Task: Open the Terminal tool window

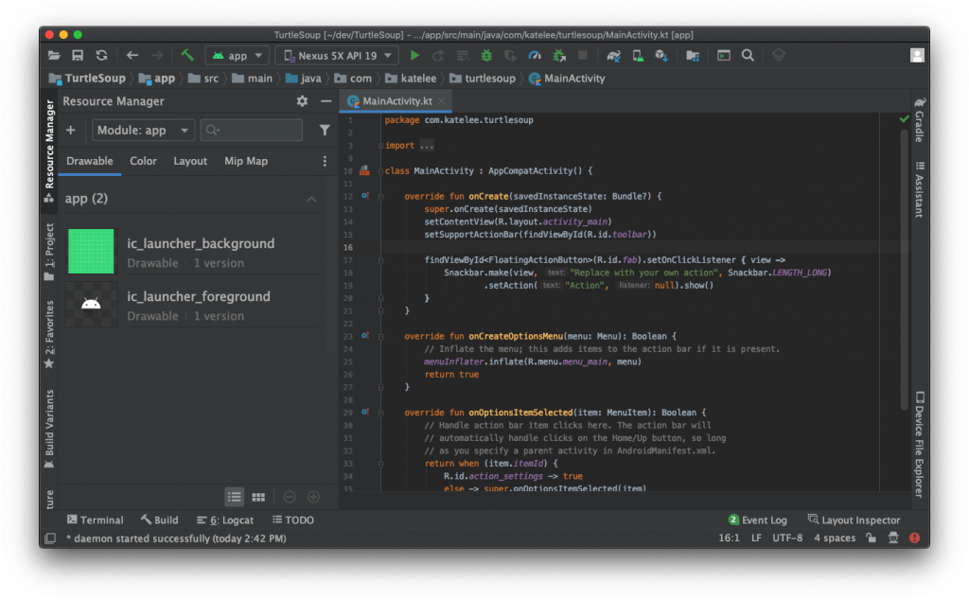Action: coord(95,520)
